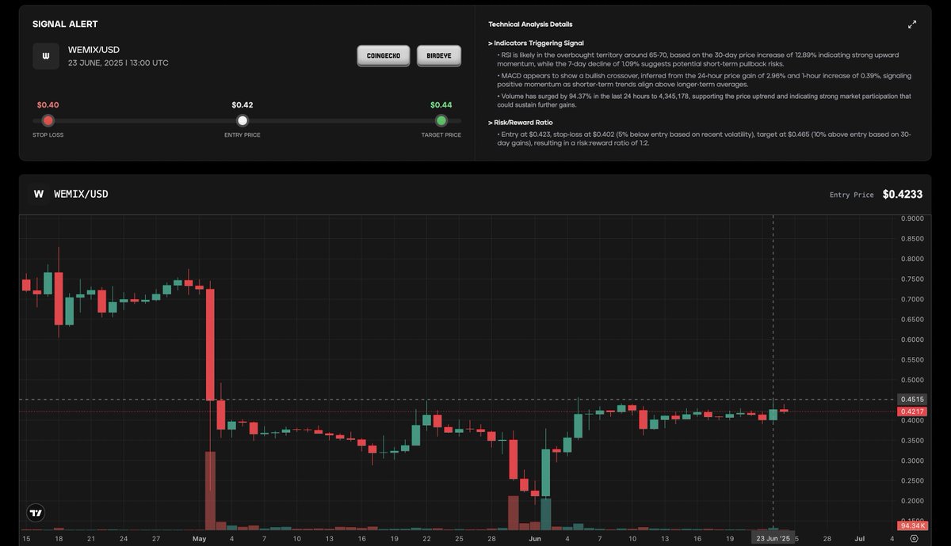Click the $0.40 stop loss value
This screenshot has width=951, height=546.
[x=48, y=104]
